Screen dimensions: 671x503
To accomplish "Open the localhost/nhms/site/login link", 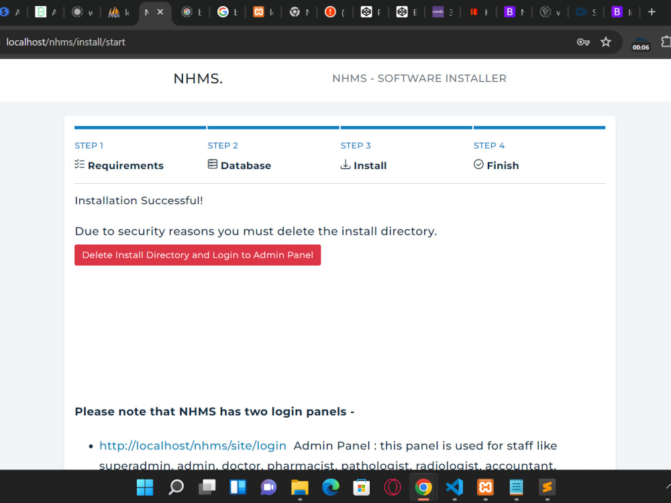I will point(193,446).
